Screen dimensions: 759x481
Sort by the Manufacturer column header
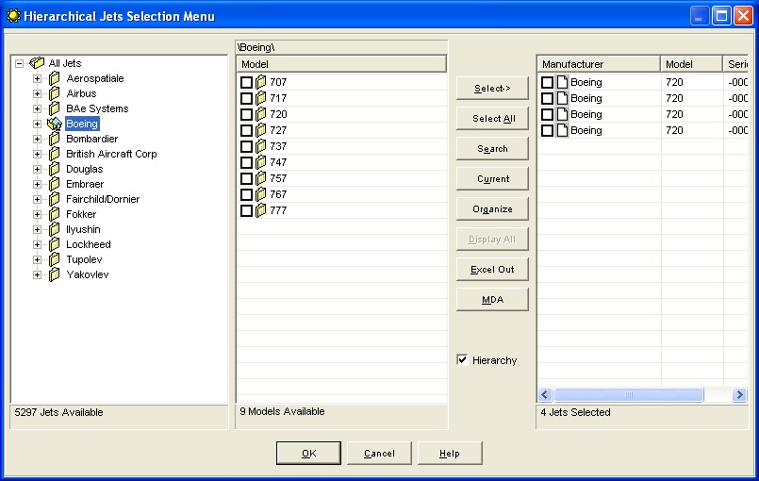coord(600,64)
